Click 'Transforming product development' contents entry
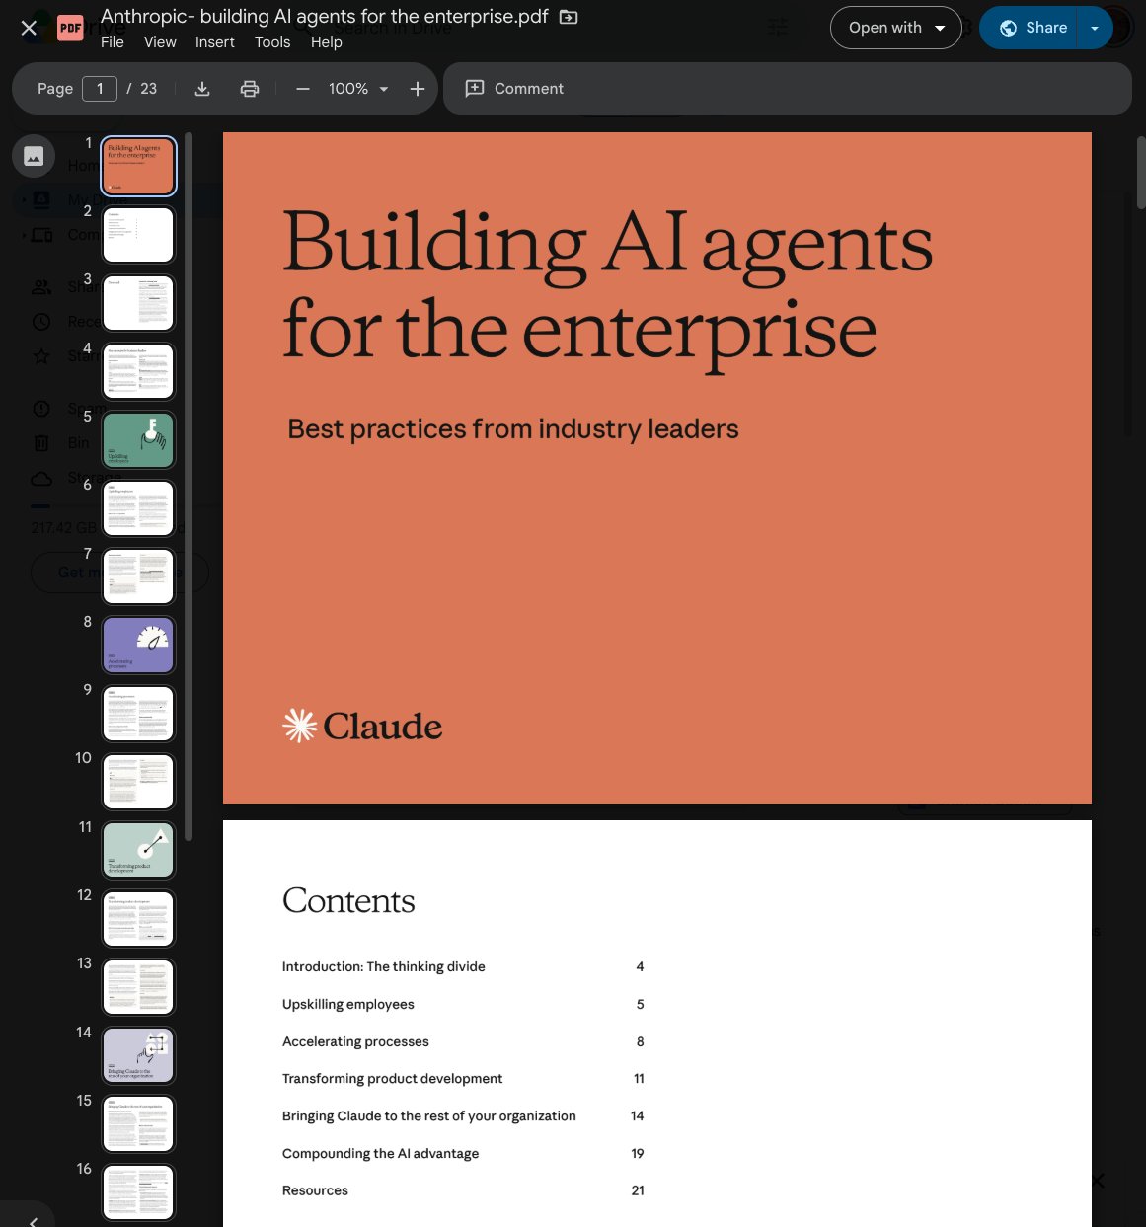 pyautogui.click(x=392, y=1078)
